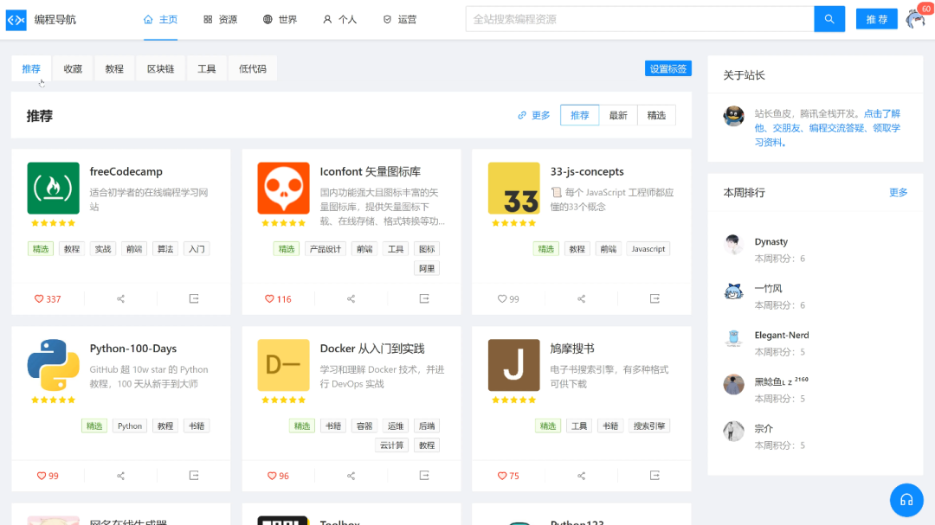Open 更多 in the 本周排行 panel
The width and height of the screenshot is (935, 525).
click(x=898, y=192)
